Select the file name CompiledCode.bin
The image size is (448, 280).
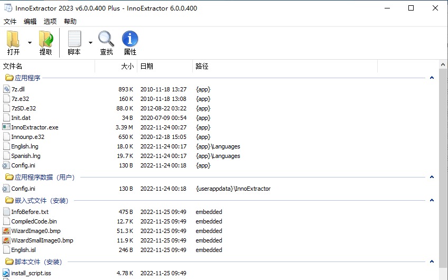[x=34, y=221]
